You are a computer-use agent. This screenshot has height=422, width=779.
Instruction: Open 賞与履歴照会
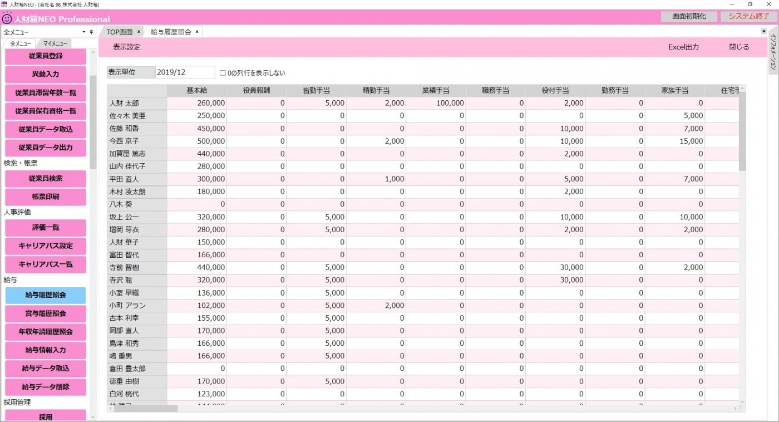[x=46, y=313]
